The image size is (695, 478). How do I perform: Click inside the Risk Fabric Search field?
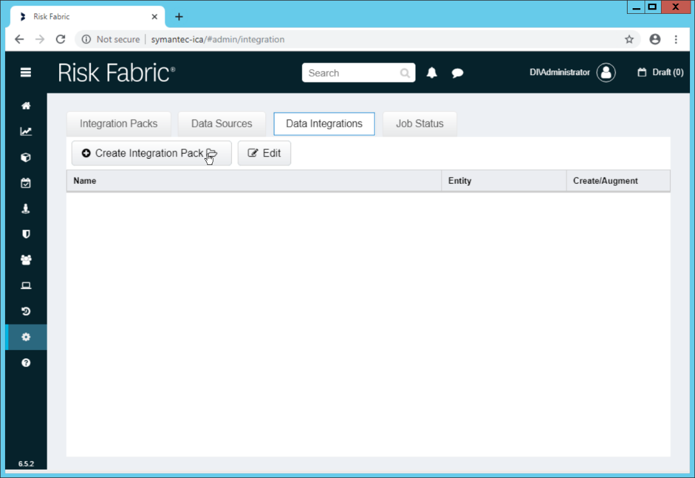[352, 73]
